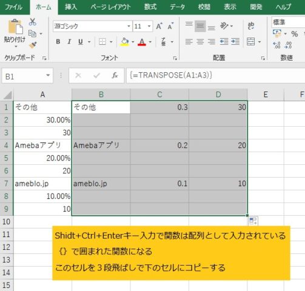The width and height of the screenshot is (305, 291).
Task: Open Font settings dialog launcher
Action: pyautogui.click(x=175, y=58)
